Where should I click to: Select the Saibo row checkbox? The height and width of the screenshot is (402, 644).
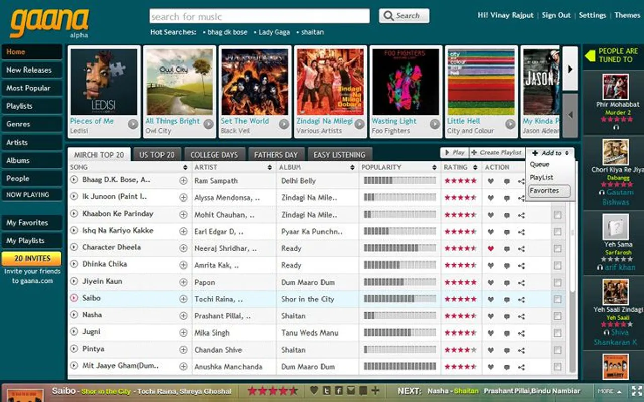557,299
